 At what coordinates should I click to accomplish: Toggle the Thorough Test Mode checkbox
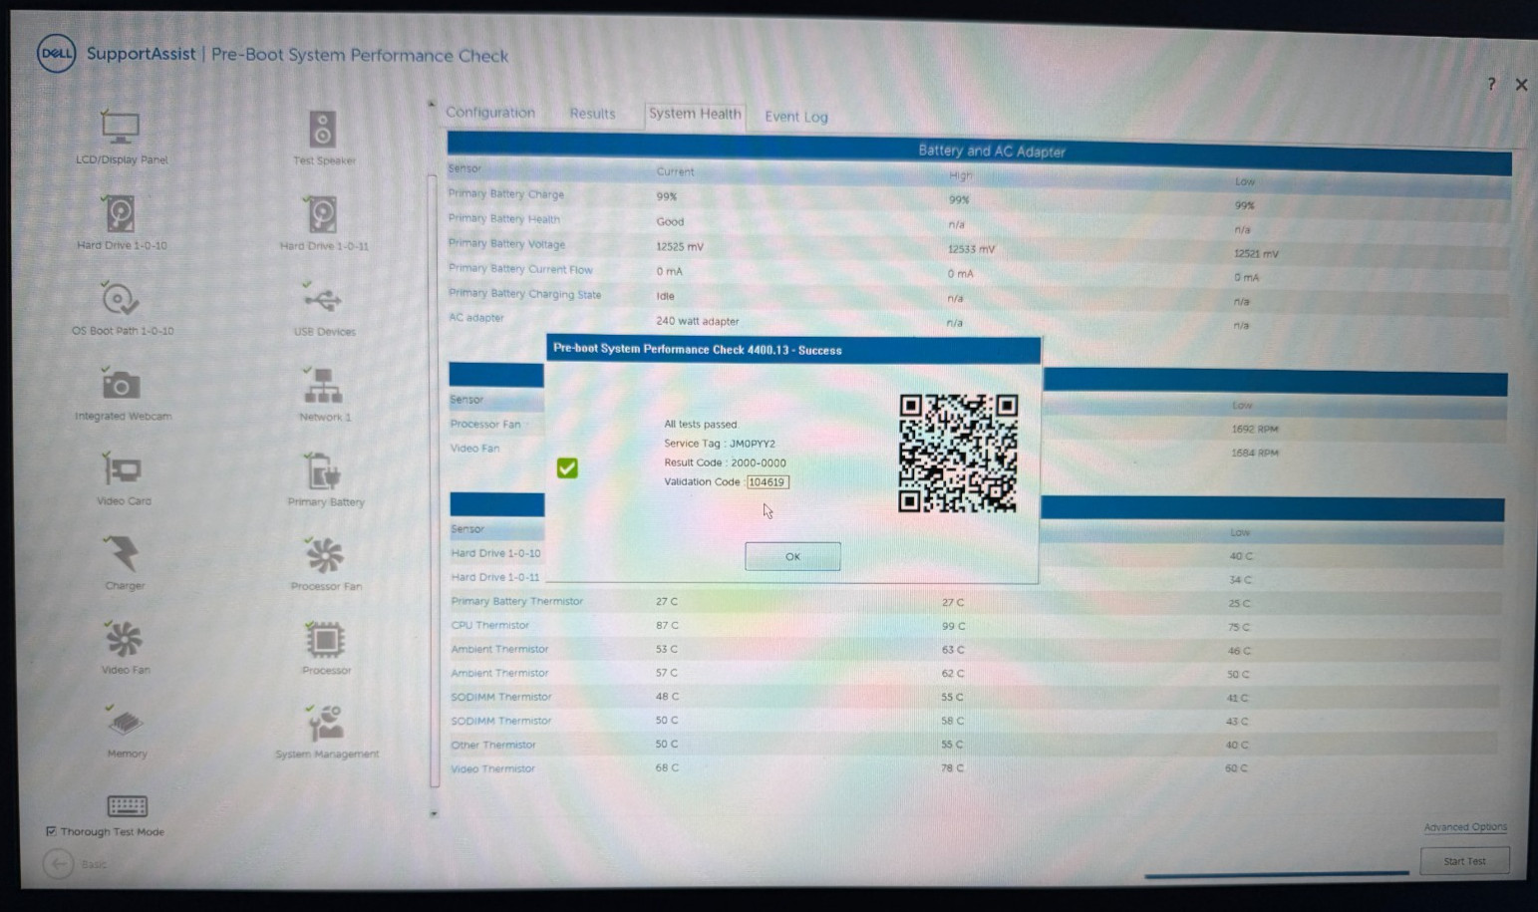pos(51,831)
